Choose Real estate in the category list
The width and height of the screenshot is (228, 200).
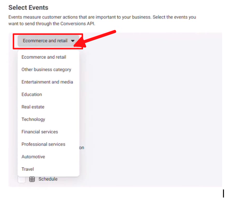(33, 107)
